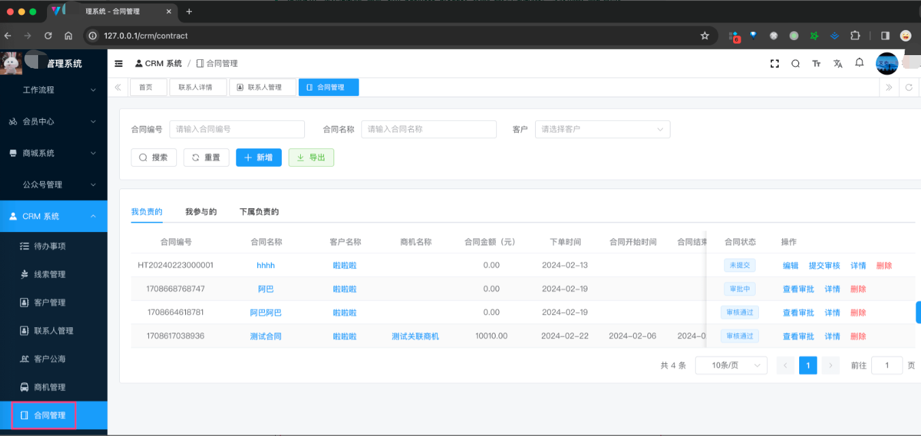Image resolution: width=921 pixels, height=436 pixels.
Task: Click 提交审核 for contract hhhh
Action: [824, 266]
